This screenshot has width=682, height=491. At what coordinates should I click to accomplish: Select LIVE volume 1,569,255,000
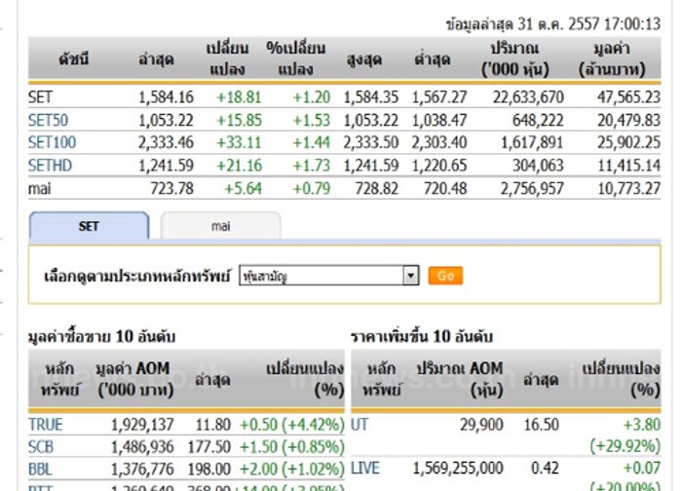point(458,469)
